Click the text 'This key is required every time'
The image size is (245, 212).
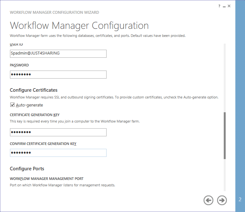33,122
